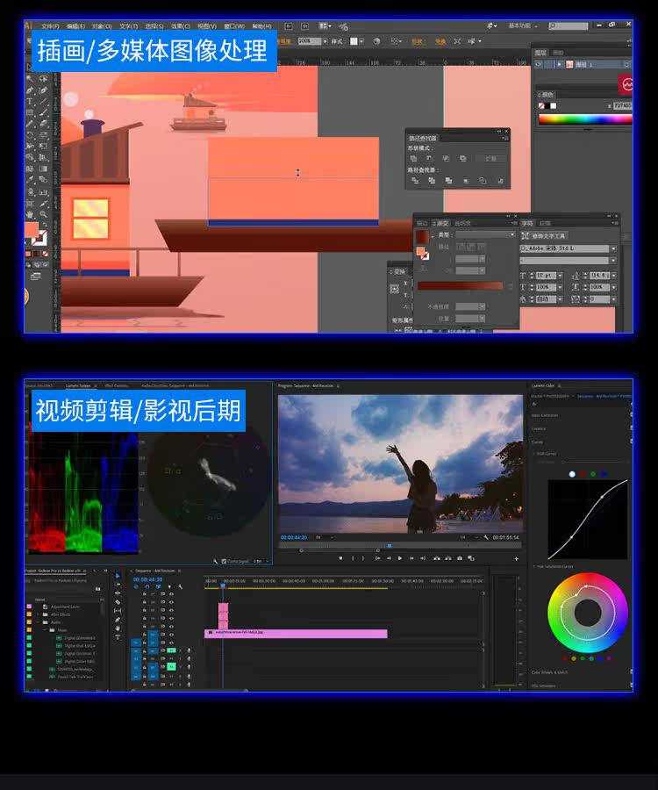
Task: Toggle Linked Selection in Premiere timeline
Action: point(158,587)
